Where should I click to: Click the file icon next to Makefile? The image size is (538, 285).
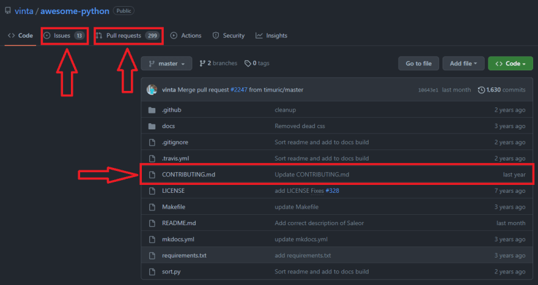(152, 207)
